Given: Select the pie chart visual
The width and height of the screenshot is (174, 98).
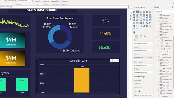Looking at the screenshot, I should tap(144, 17).
